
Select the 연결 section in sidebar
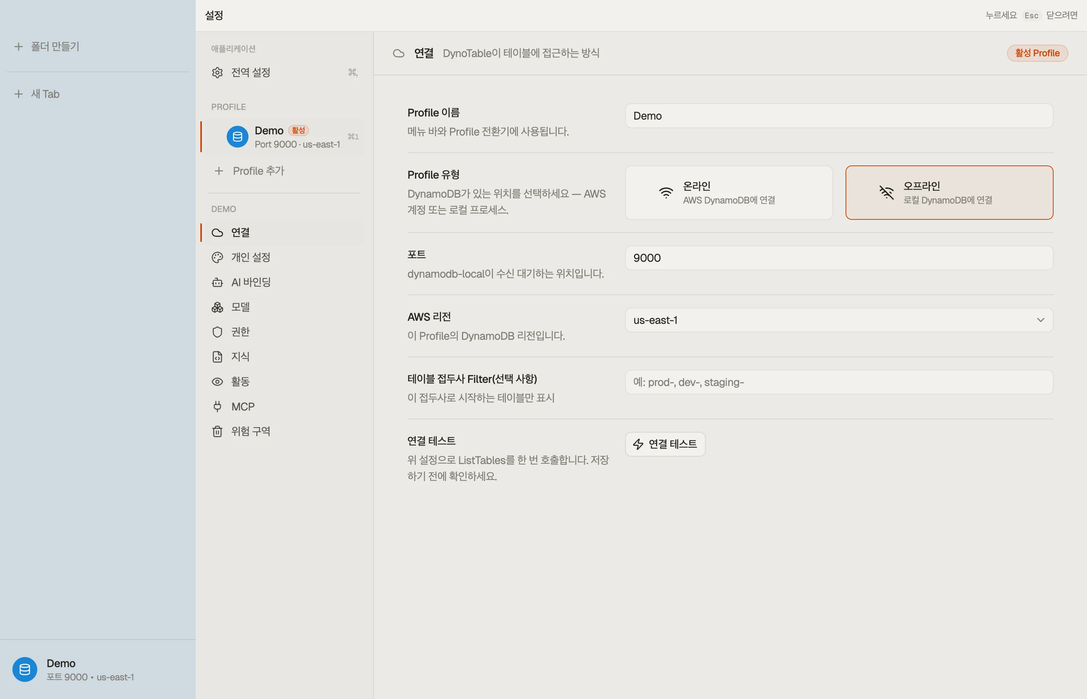click(284, 232)
